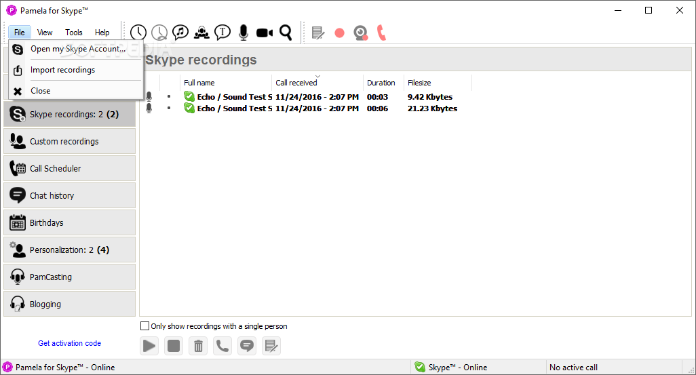This screenshot has height=375, width=696.
Task: Choose Open my Skype Account menu entry
Action: pos(76,49)
